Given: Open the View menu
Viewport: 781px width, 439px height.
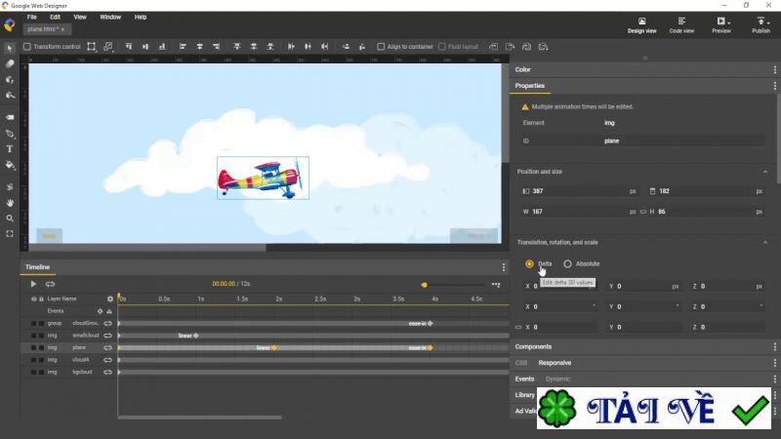Looking at the screenshot, I should pyautogui.click(x=80, y=17).
